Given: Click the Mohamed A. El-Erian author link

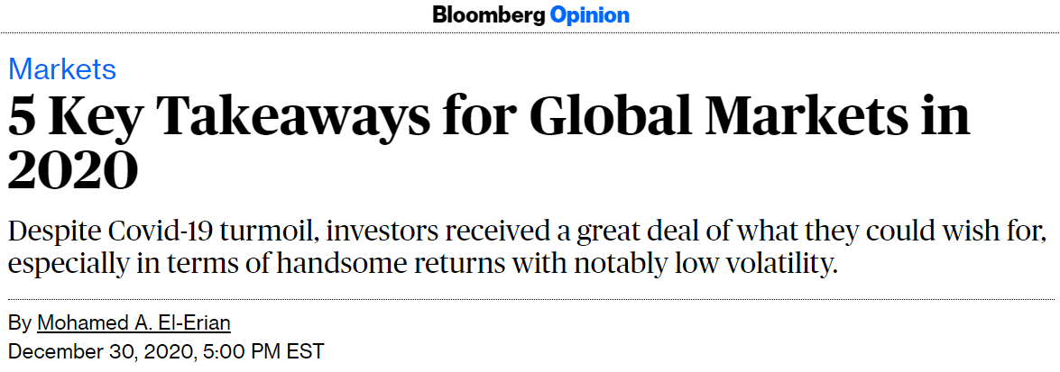Looking at the screenshot, I should [x=134, y=322].
